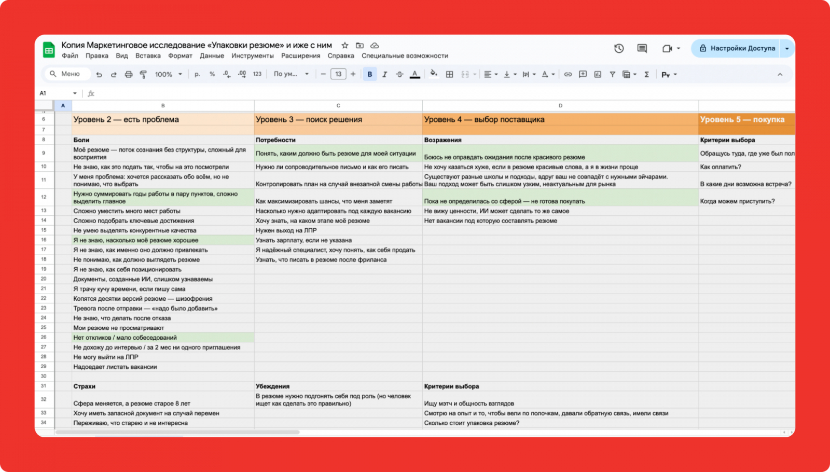Open the font family dropdown

pos(291,74)
